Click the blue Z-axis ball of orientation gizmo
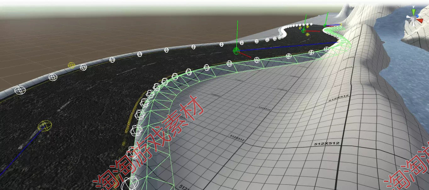 [417, 16]
